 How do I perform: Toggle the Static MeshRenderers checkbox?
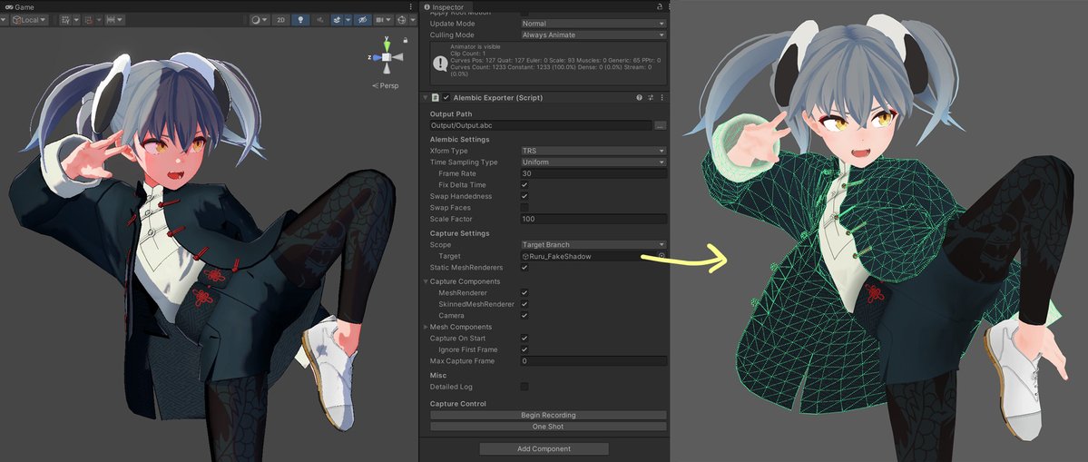(x=524, y=268)
